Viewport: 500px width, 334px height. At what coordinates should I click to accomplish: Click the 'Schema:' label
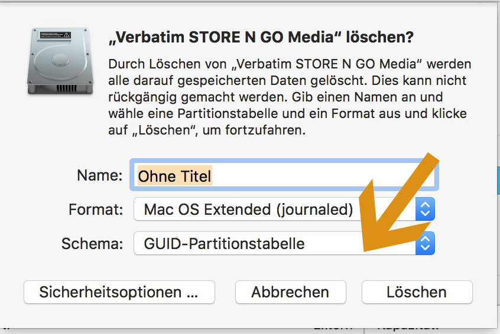coord(92,244)
